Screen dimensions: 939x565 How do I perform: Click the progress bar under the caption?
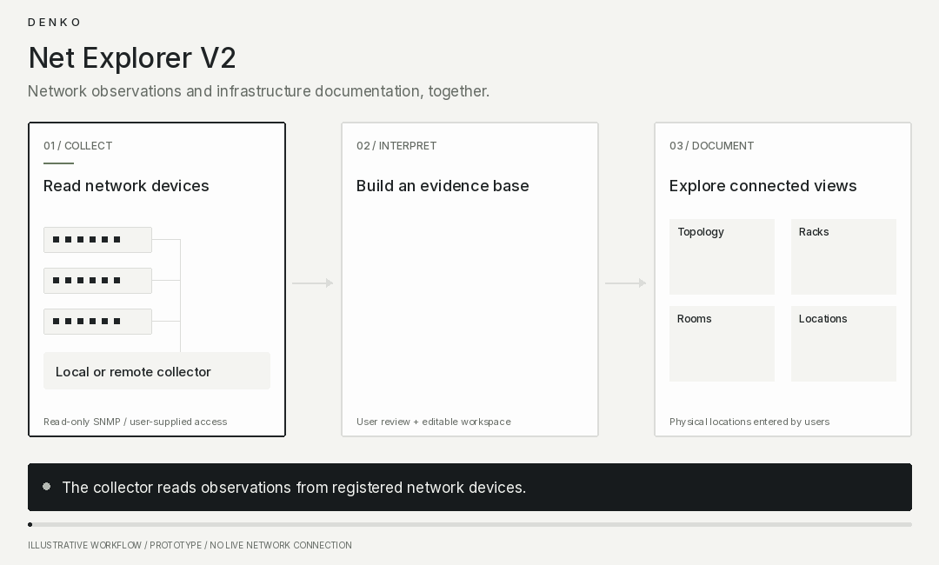coord(470,524)
